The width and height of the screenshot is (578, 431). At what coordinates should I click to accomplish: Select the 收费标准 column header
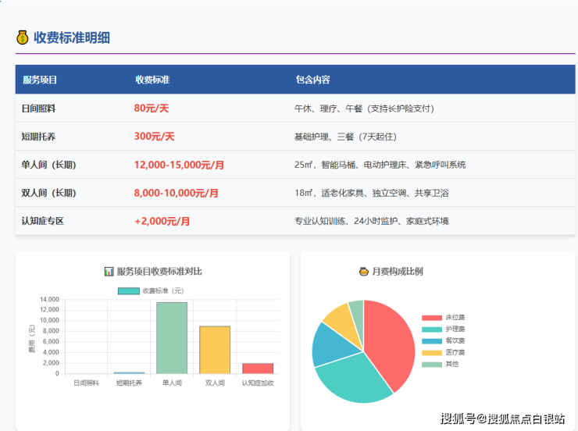152,80
